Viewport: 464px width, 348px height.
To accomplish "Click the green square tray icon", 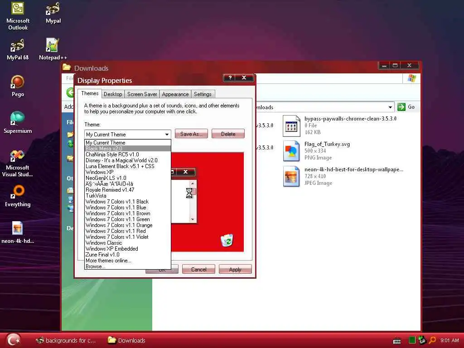I will pos(412,340).
